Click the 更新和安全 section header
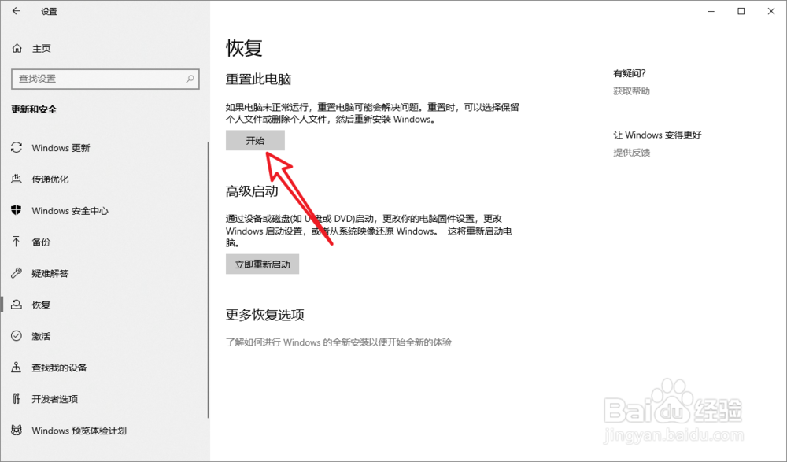The height and width of the screenshot is (462, 787). click(x=34, y=109)
